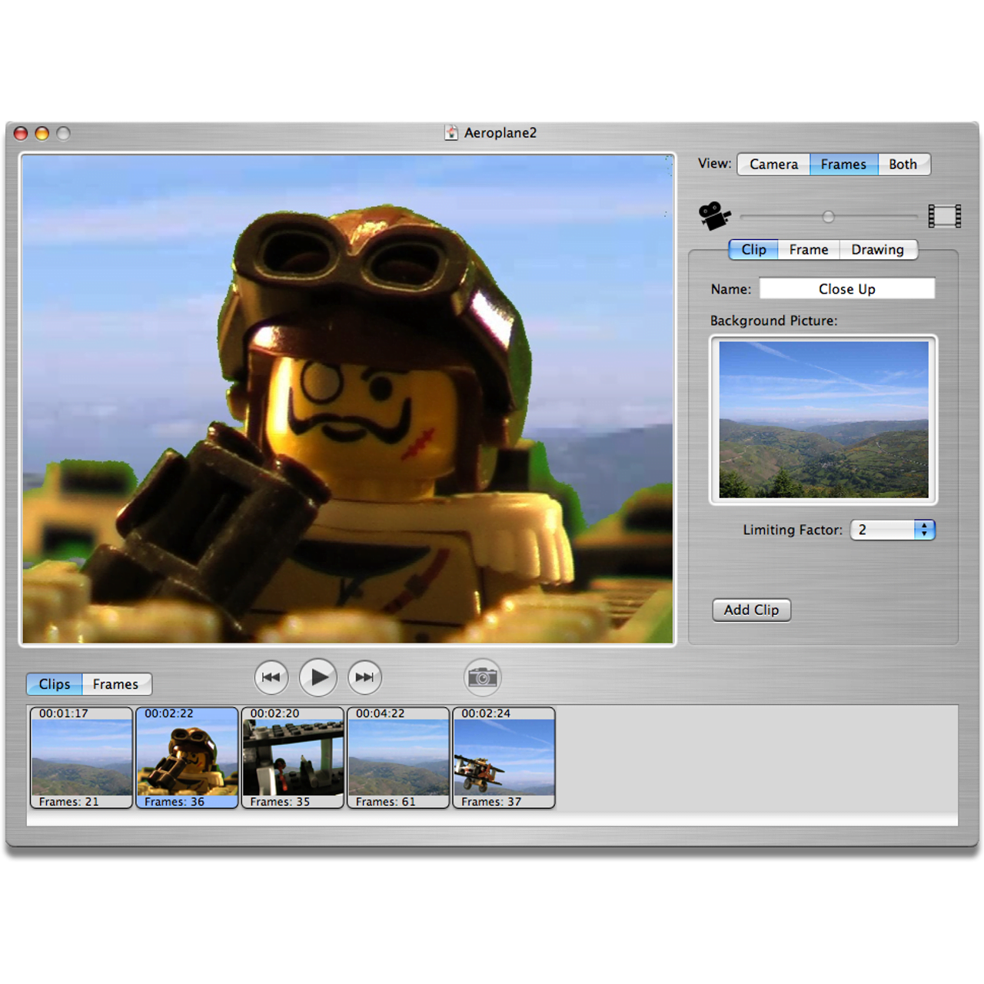Click the clip Name field 'Close Up'
984x984 pixels.
click(x=846, y=289)
